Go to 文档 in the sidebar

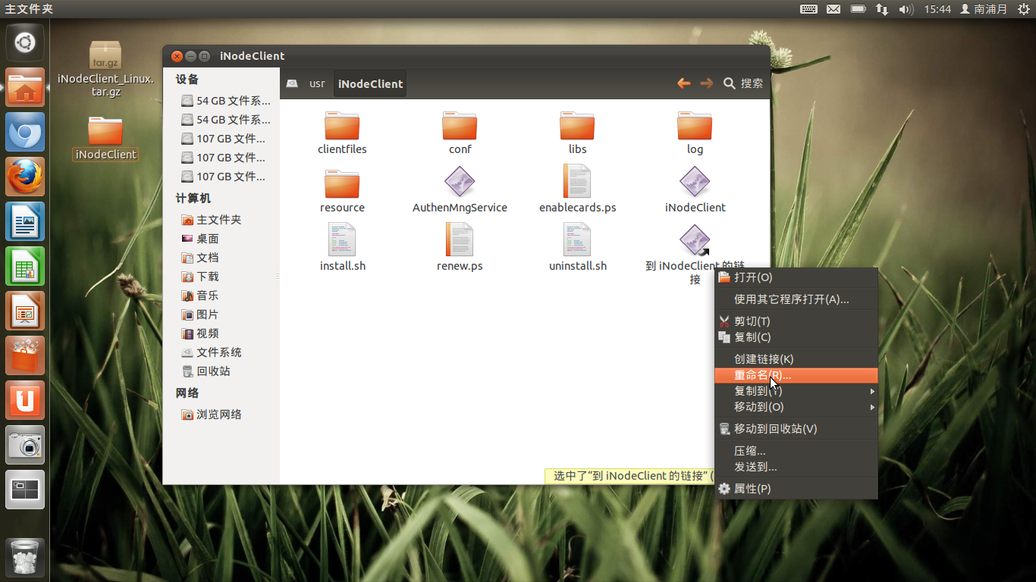coord(200,258)
